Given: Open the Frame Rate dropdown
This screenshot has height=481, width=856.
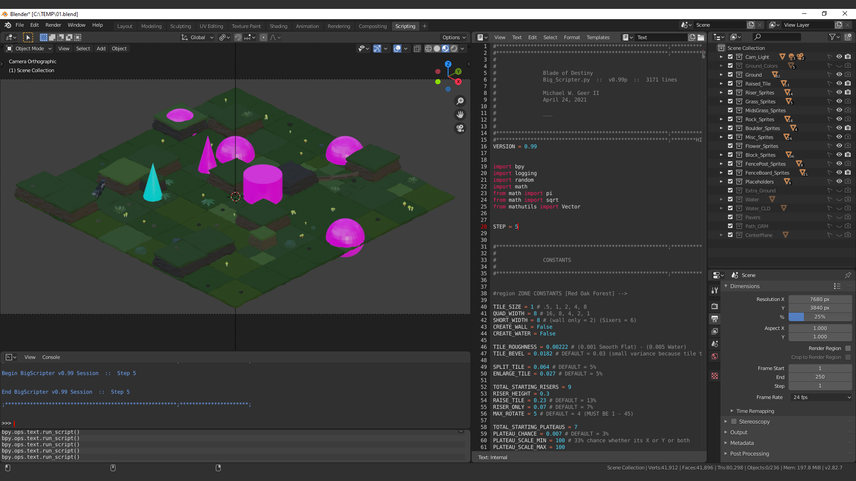Looking at the screenshot, I should [821, 397].
